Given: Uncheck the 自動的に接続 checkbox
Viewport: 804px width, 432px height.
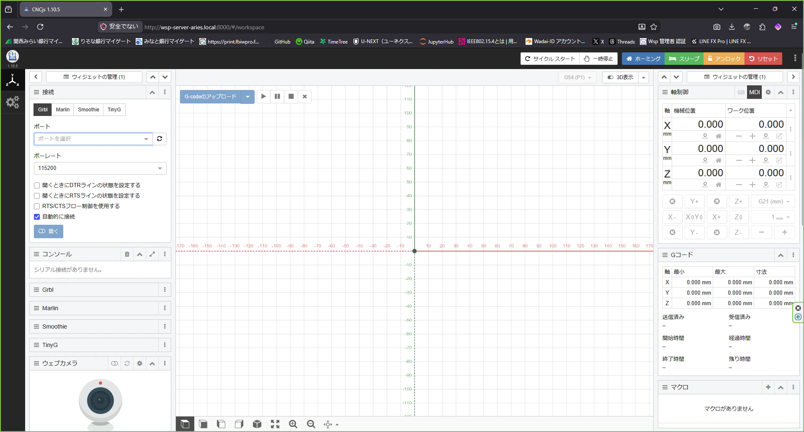Looking at the screenshot, I should pyautogui.click(x=37, y=217).
